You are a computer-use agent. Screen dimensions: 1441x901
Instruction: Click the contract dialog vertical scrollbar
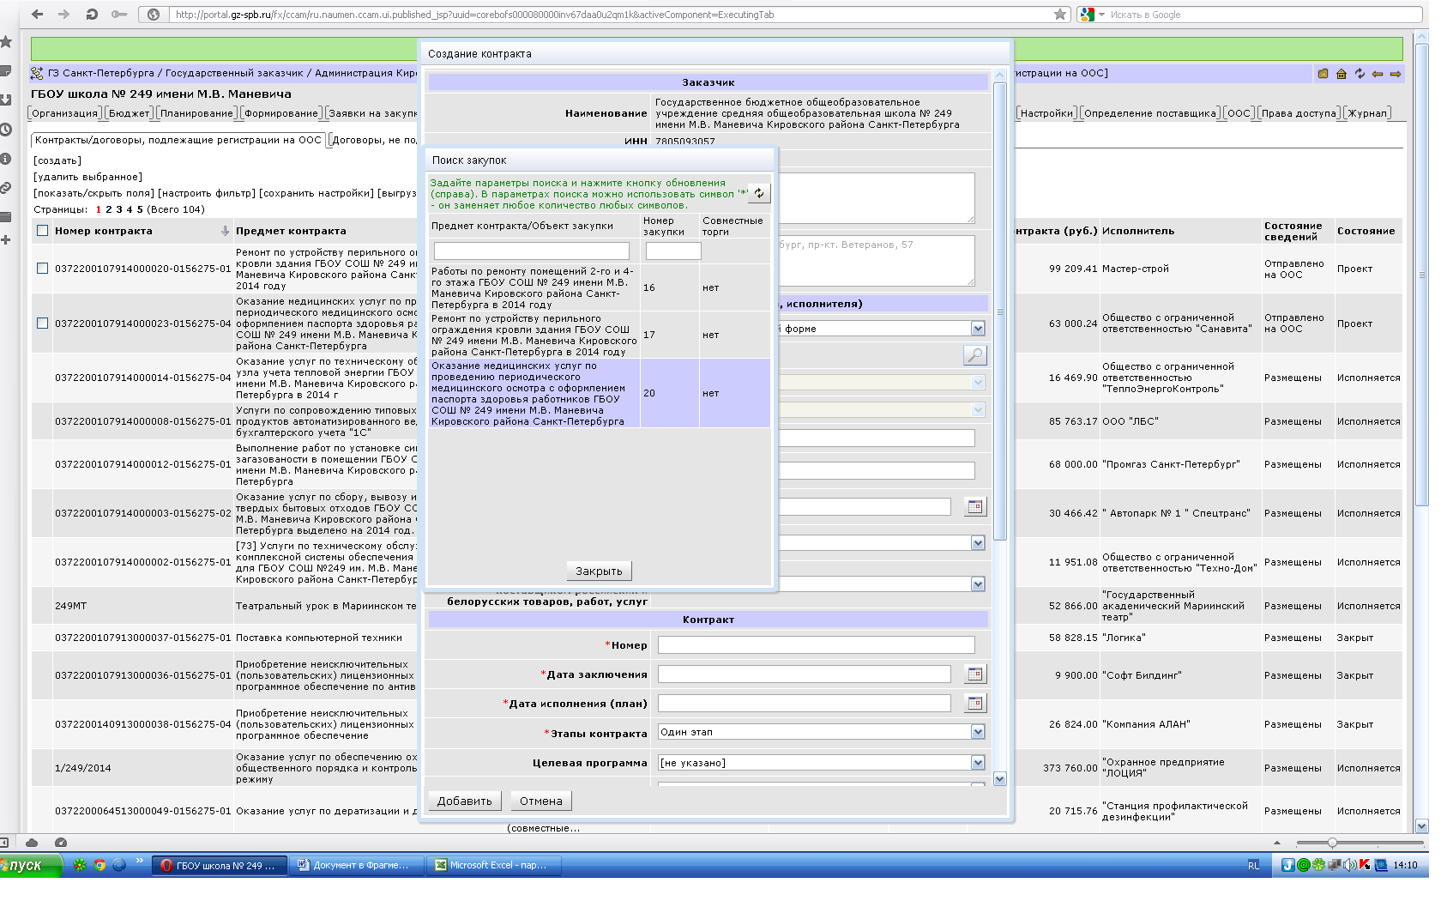coord(999,311)
